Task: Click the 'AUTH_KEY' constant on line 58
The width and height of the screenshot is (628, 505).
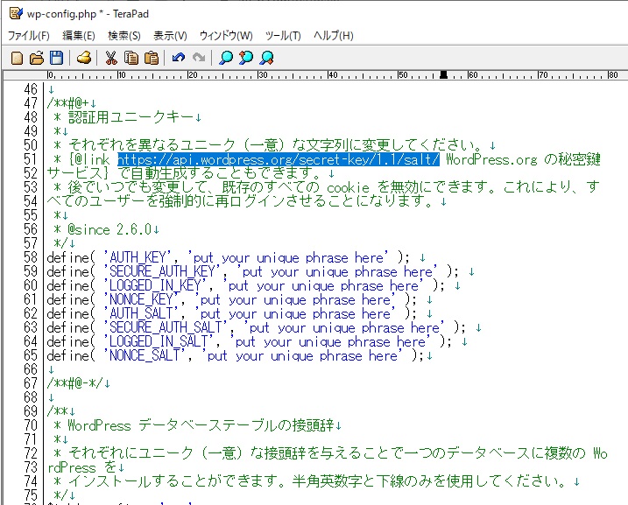Action: [138, 257]
